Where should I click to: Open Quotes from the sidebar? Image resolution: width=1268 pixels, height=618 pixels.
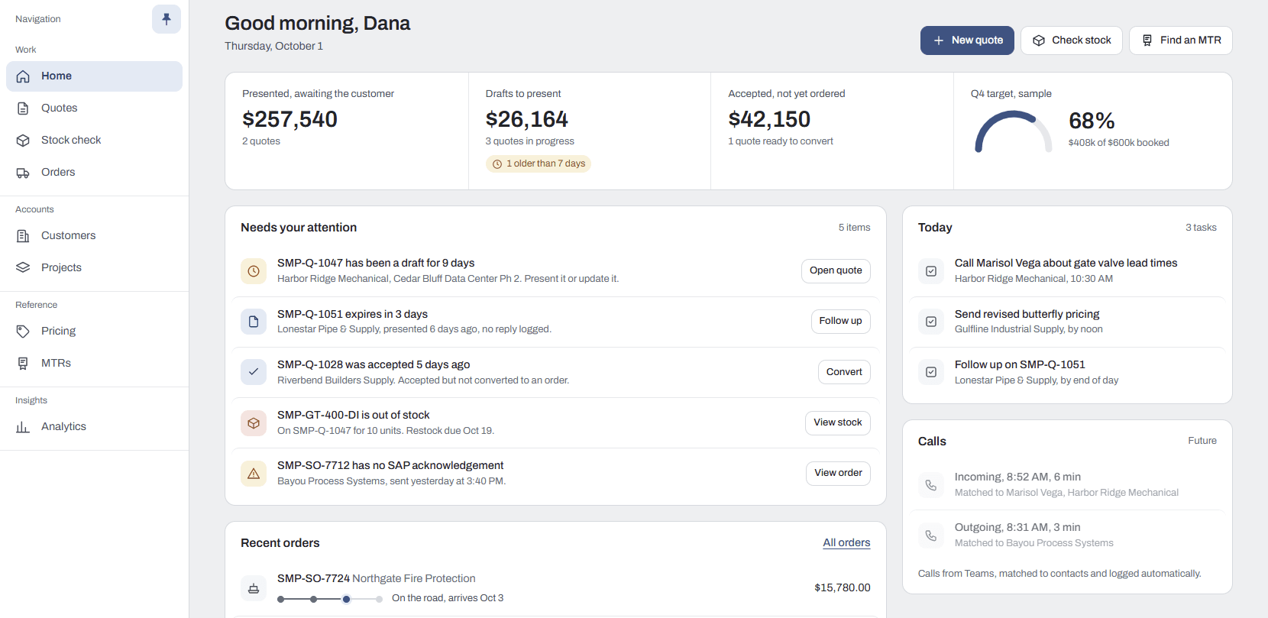pyautogui.click(x=94, y=108)
